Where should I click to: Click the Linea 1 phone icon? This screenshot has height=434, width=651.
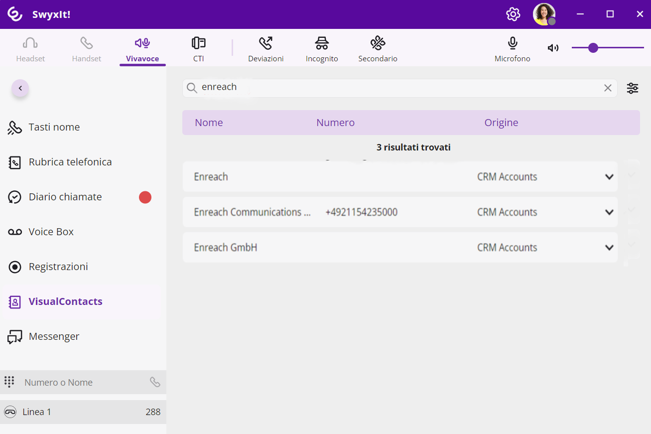(10, 412)
